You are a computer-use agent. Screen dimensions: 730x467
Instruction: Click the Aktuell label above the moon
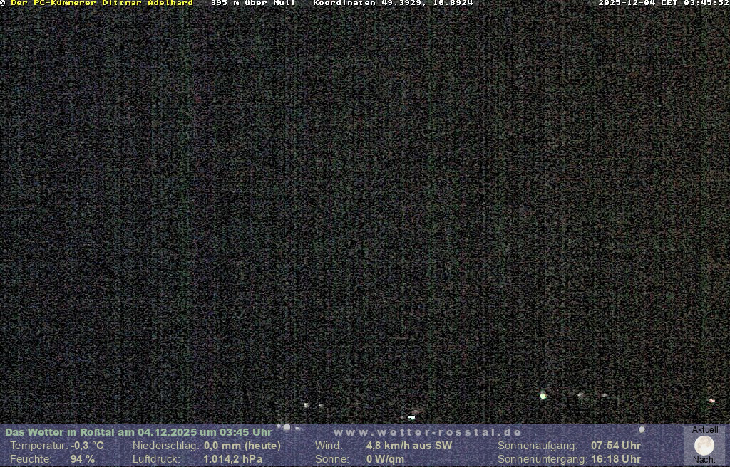[705, 430]
